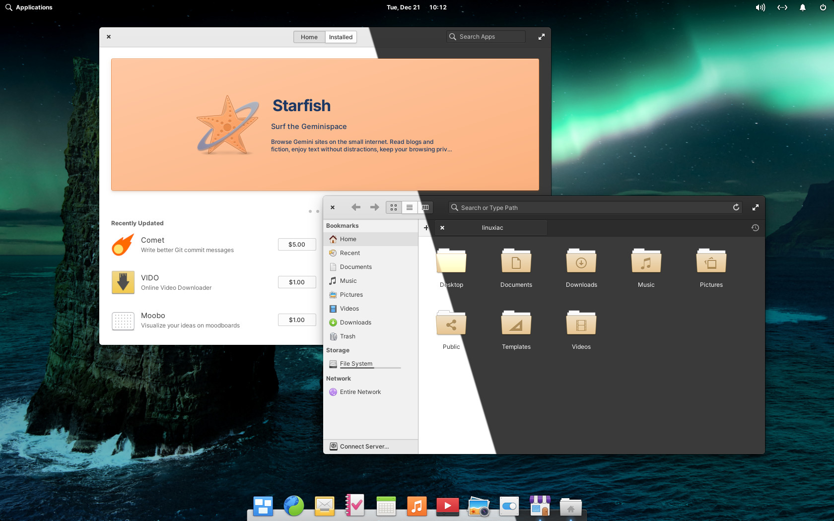Image resolution: width=834 pixels, height=521 pixels.
Task: Switch Files to icon grid view
Action: [x=394, y=207]
